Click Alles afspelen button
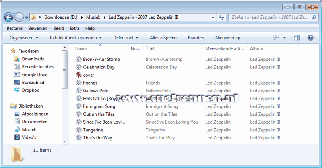Viewport: 322px width, 168px height. click(x=163, y=38)
